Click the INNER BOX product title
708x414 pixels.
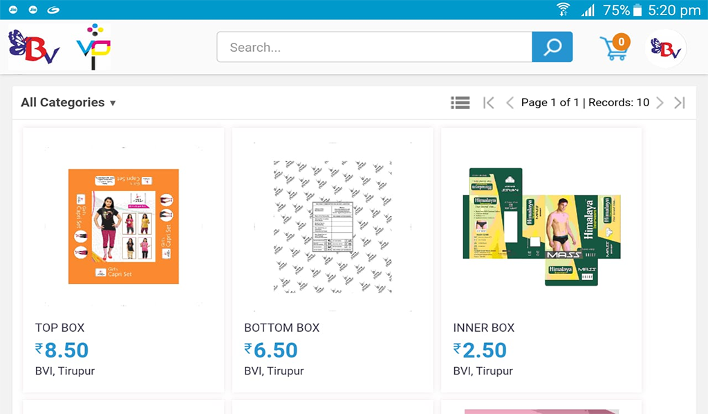[483, 328]
